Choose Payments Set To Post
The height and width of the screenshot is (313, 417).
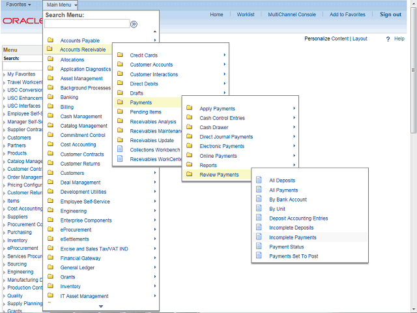(x=294, y=256)
